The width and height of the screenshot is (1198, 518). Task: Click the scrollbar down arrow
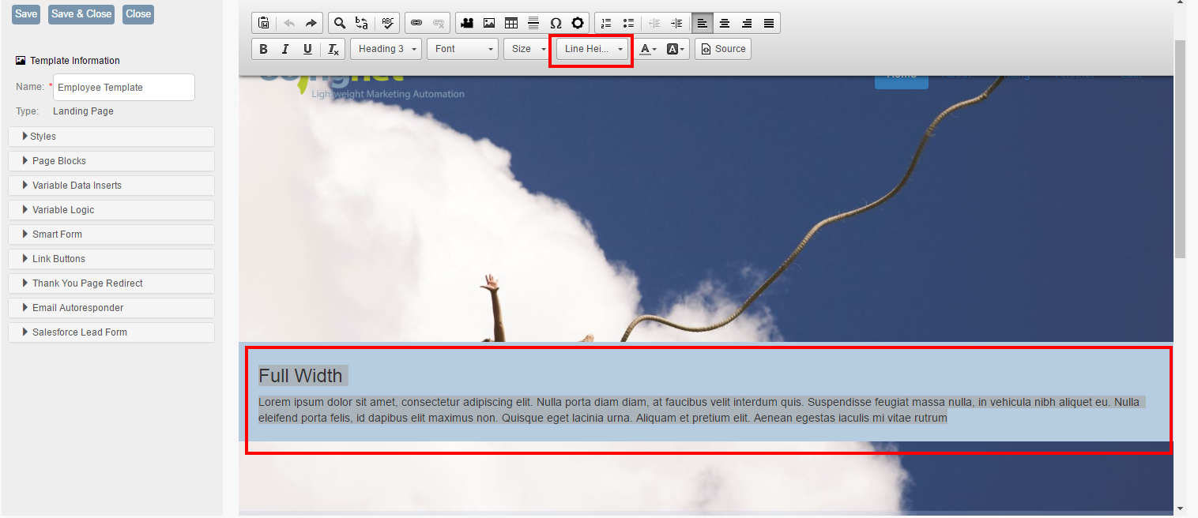point(1180,509)
